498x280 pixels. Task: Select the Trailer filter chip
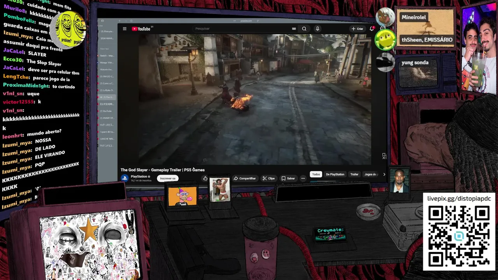tap(354, 174)
